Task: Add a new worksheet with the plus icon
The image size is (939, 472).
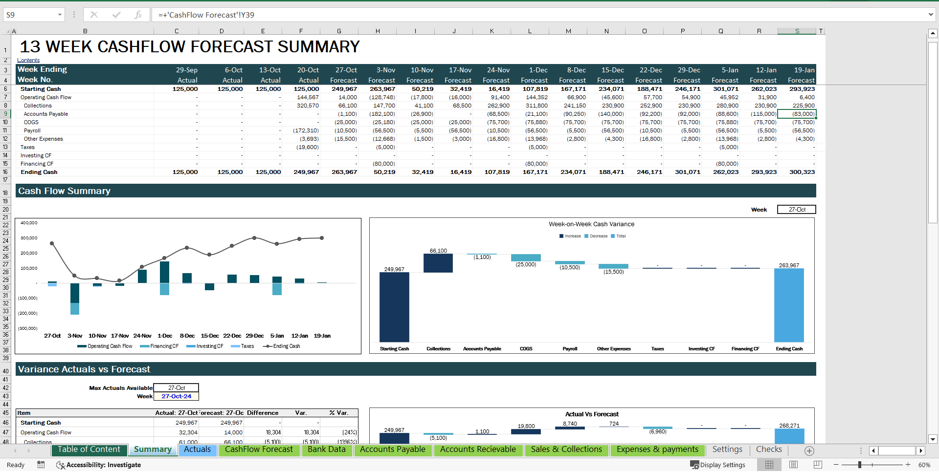Action: point(809,451)
